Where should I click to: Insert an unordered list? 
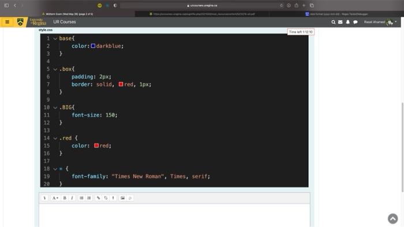(81, 198)
